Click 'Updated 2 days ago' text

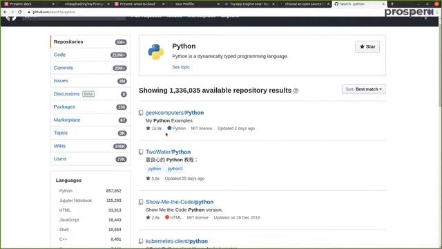pos(236,128)
